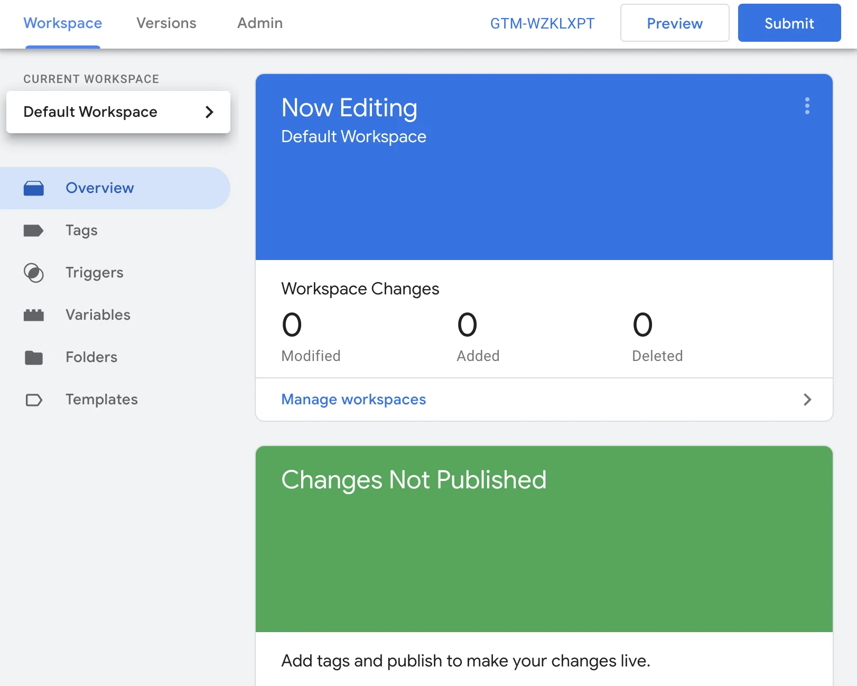This screenshot has width=857, height=686.
Task: Click the Variables brick icon
Action: (34, 315)
